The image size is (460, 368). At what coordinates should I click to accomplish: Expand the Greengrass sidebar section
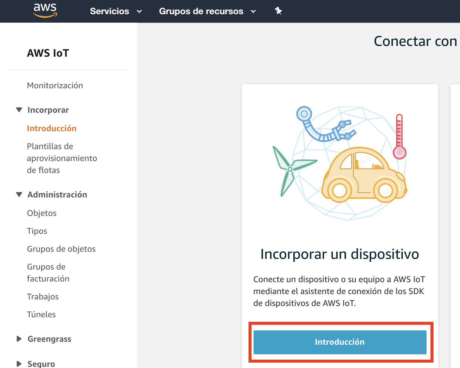pyautogui.click(x=19, y=339)
